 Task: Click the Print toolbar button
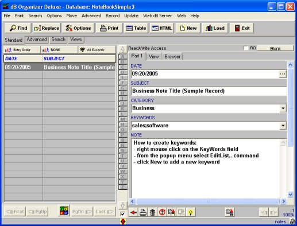click(x=109, y=28)
